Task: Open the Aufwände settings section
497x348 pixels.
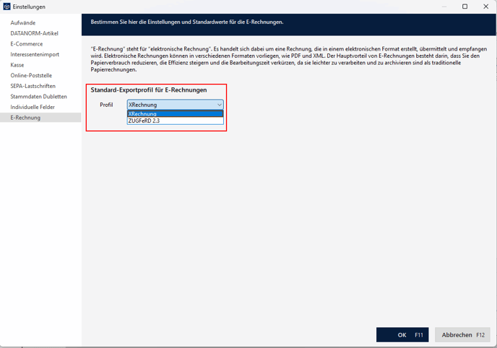Action: [23, 23]
